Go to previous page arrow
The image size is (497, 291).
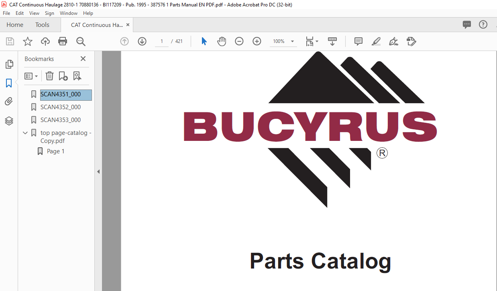click(x=124, y=41)
